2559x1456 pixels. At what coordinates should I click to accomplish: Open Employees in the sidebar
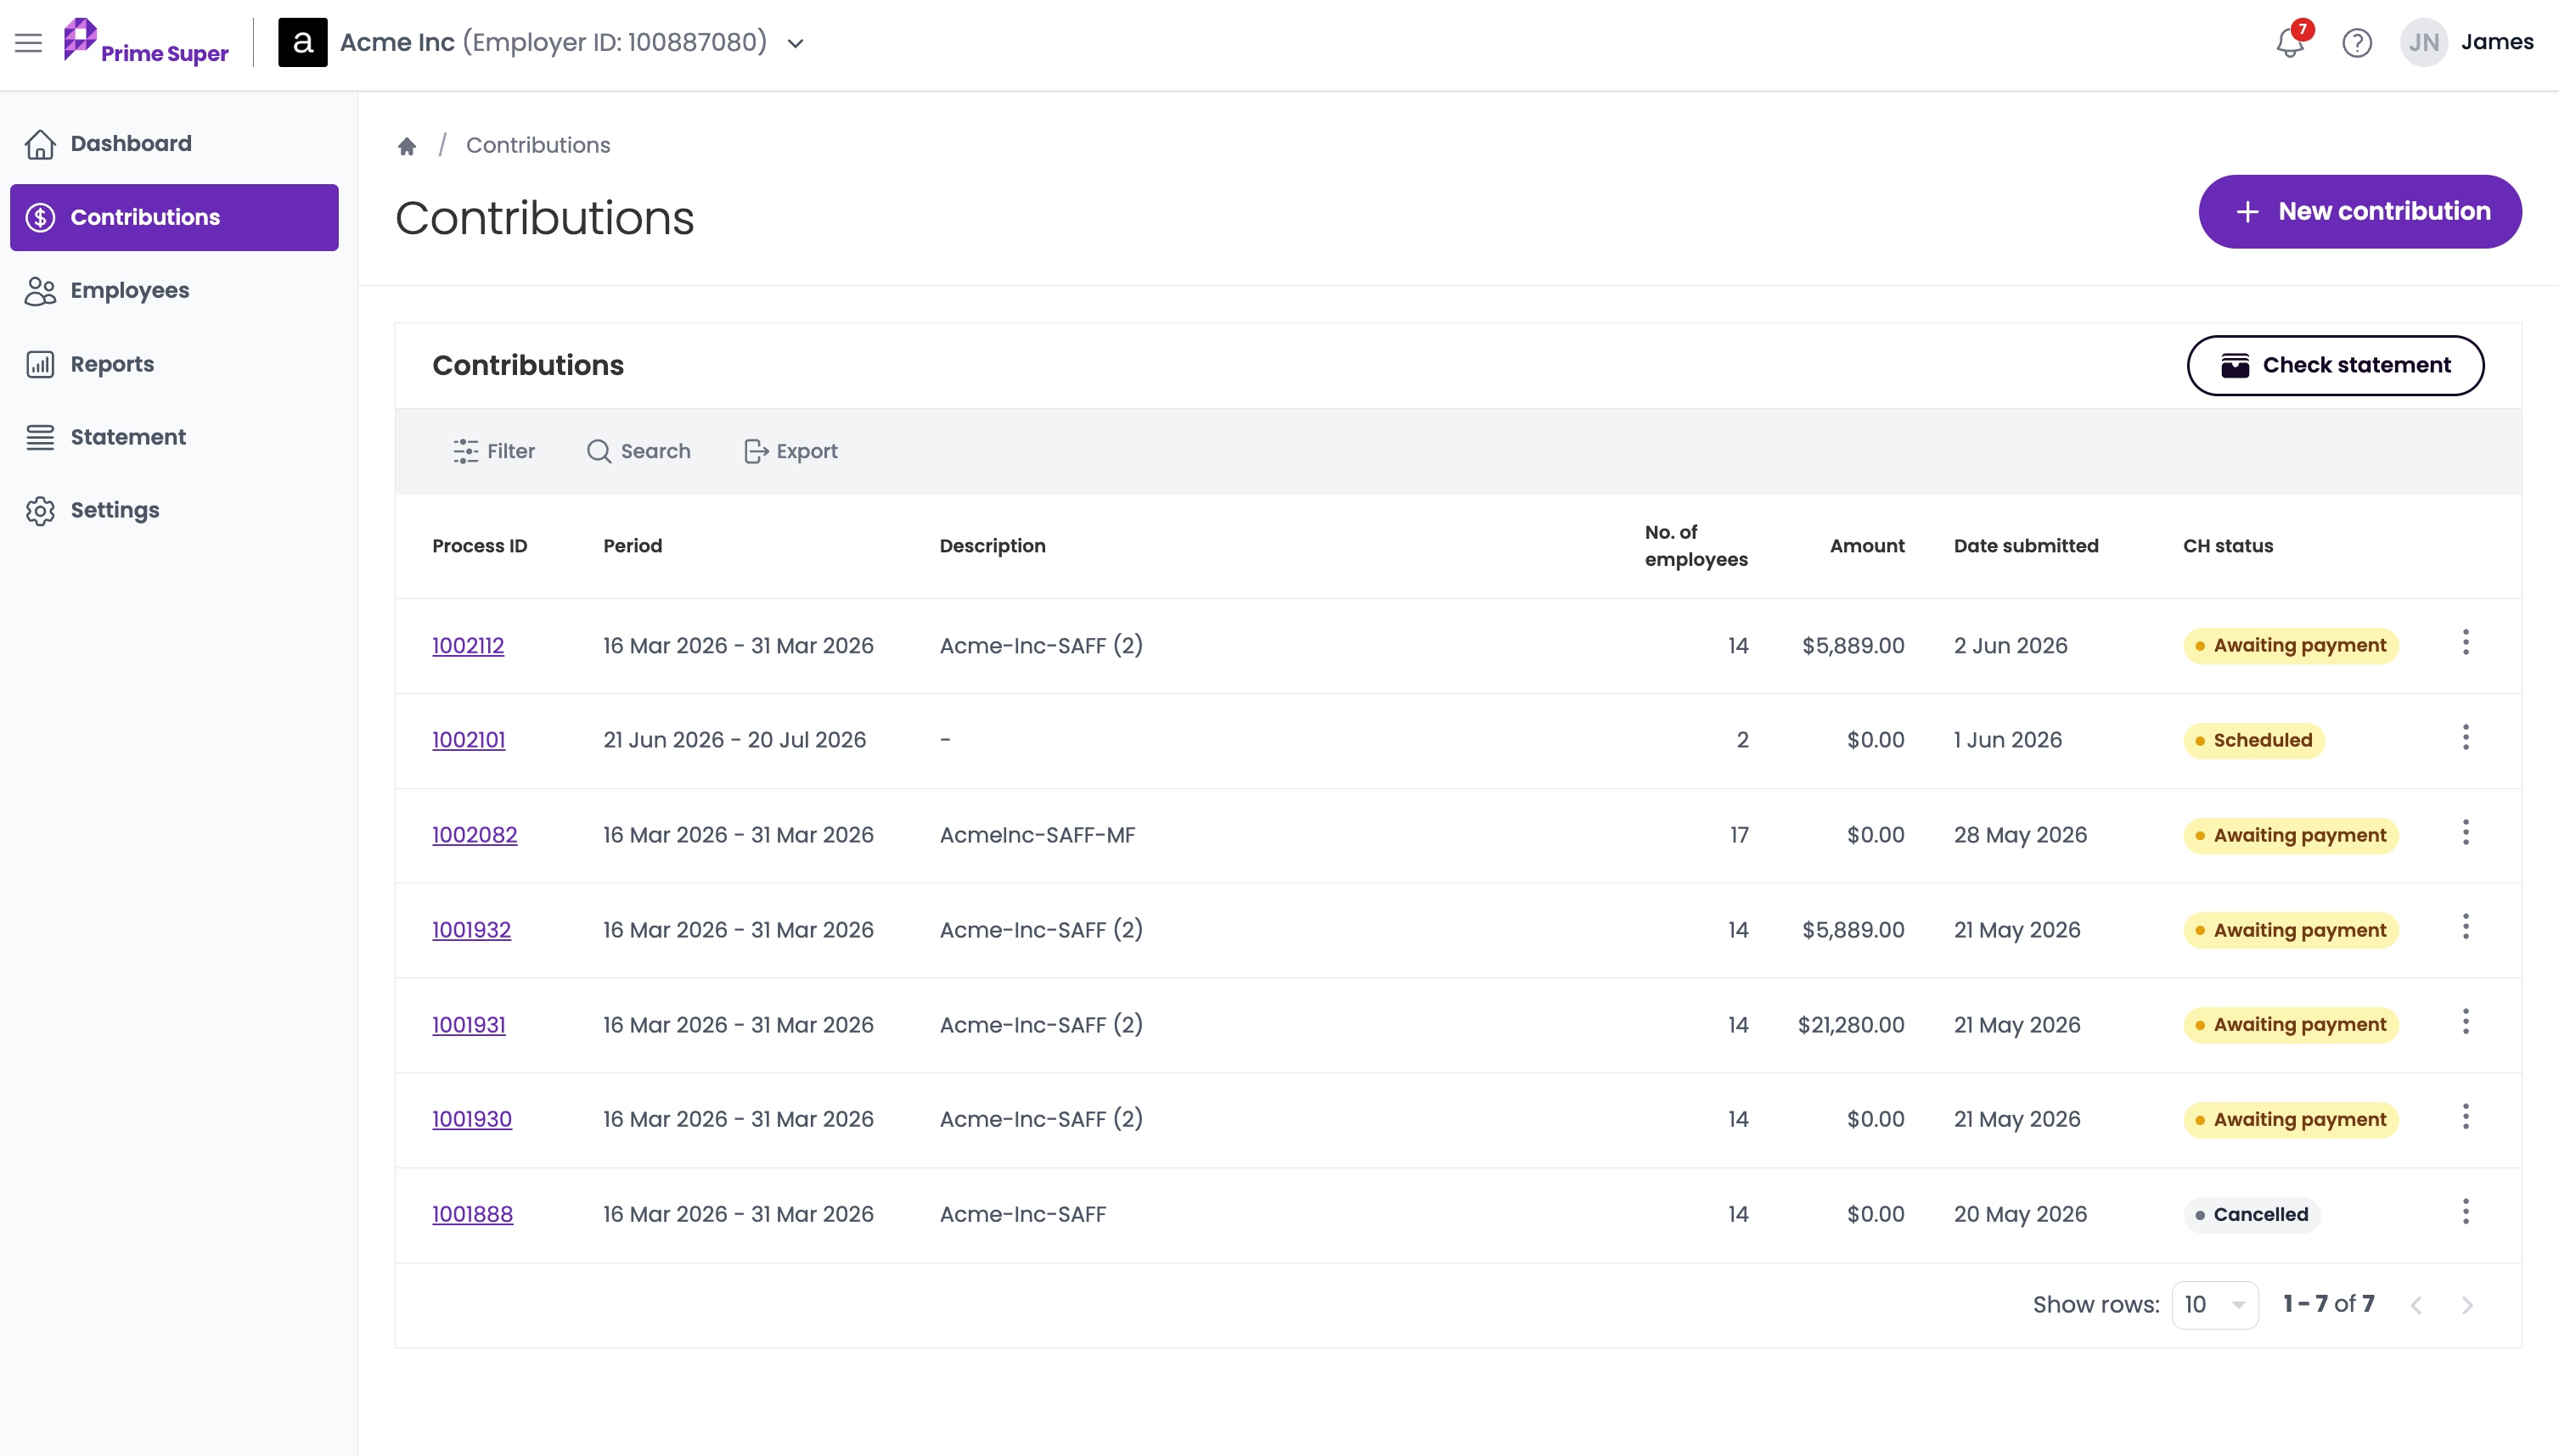pyautogui.click(x=174, y=290)
